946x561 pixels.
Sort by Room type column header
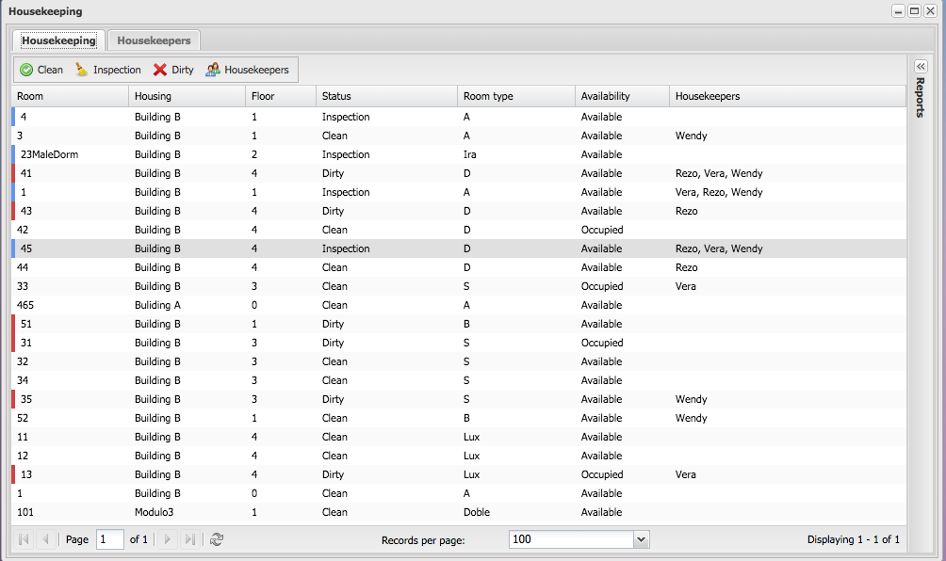[516, 96]
